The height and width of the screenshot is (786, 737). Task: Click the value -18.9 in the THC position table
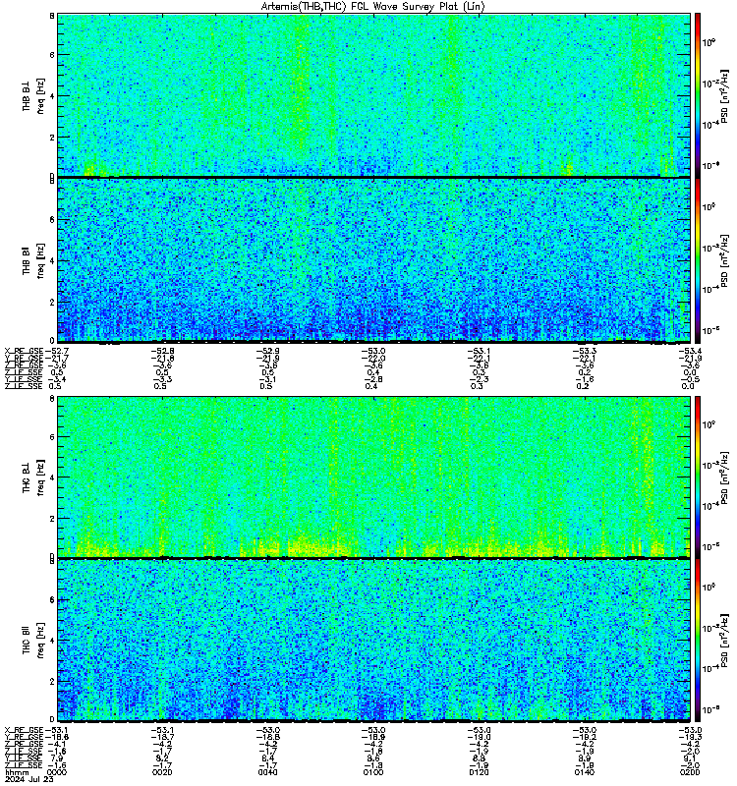click(x=373, y=737)
